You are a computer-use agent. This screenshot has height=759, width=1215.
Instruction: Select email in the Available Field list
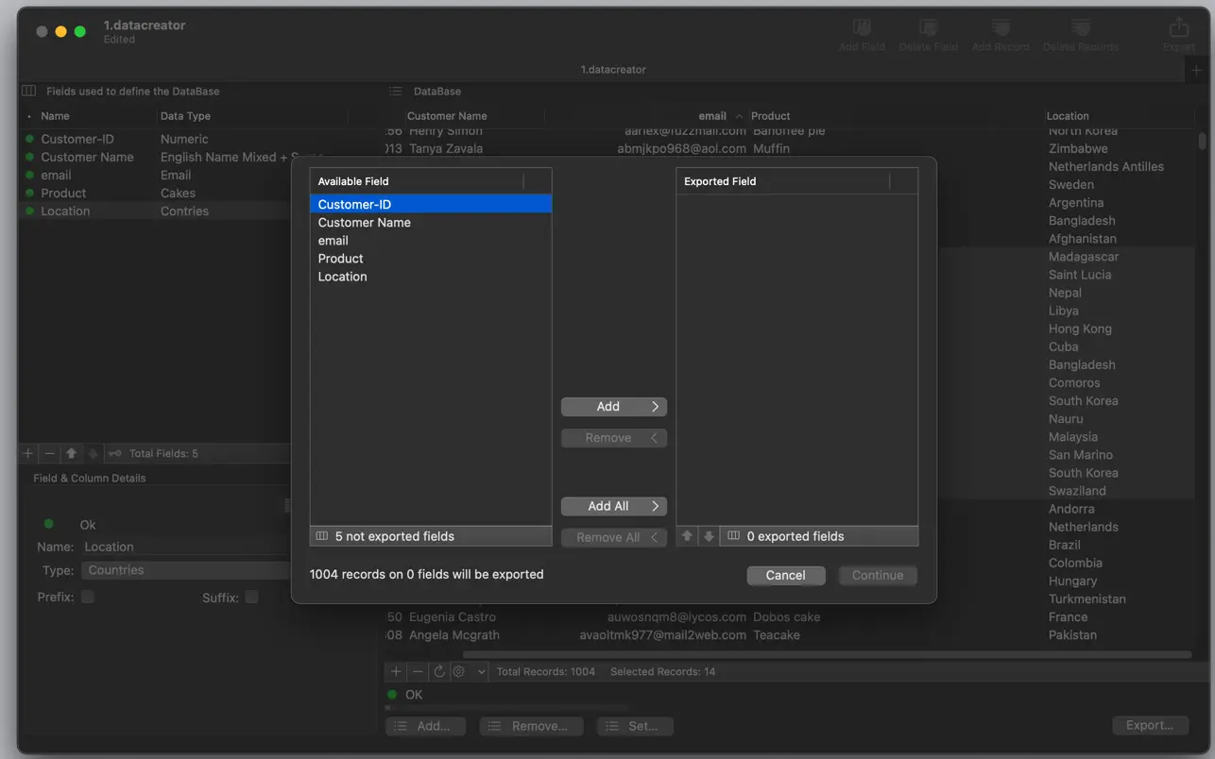click(431, 240)
